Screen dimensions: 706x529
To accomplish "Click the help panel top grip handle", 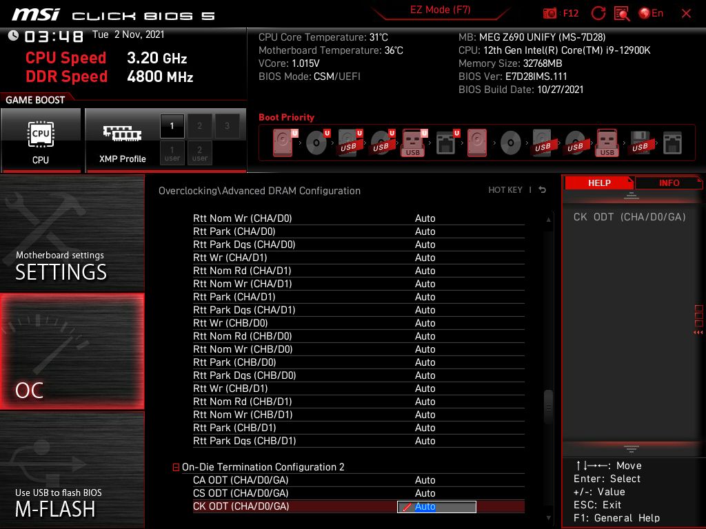I will pyautogui.click(x=632, y=196).
